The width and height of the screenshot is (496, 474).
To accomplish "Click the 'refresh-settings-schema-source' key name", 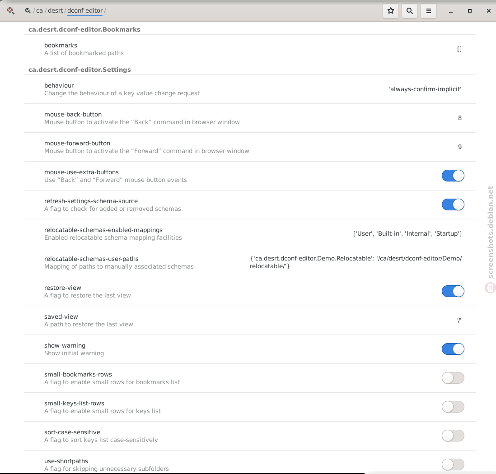I will pyautogui.click(x=91, y=201).
